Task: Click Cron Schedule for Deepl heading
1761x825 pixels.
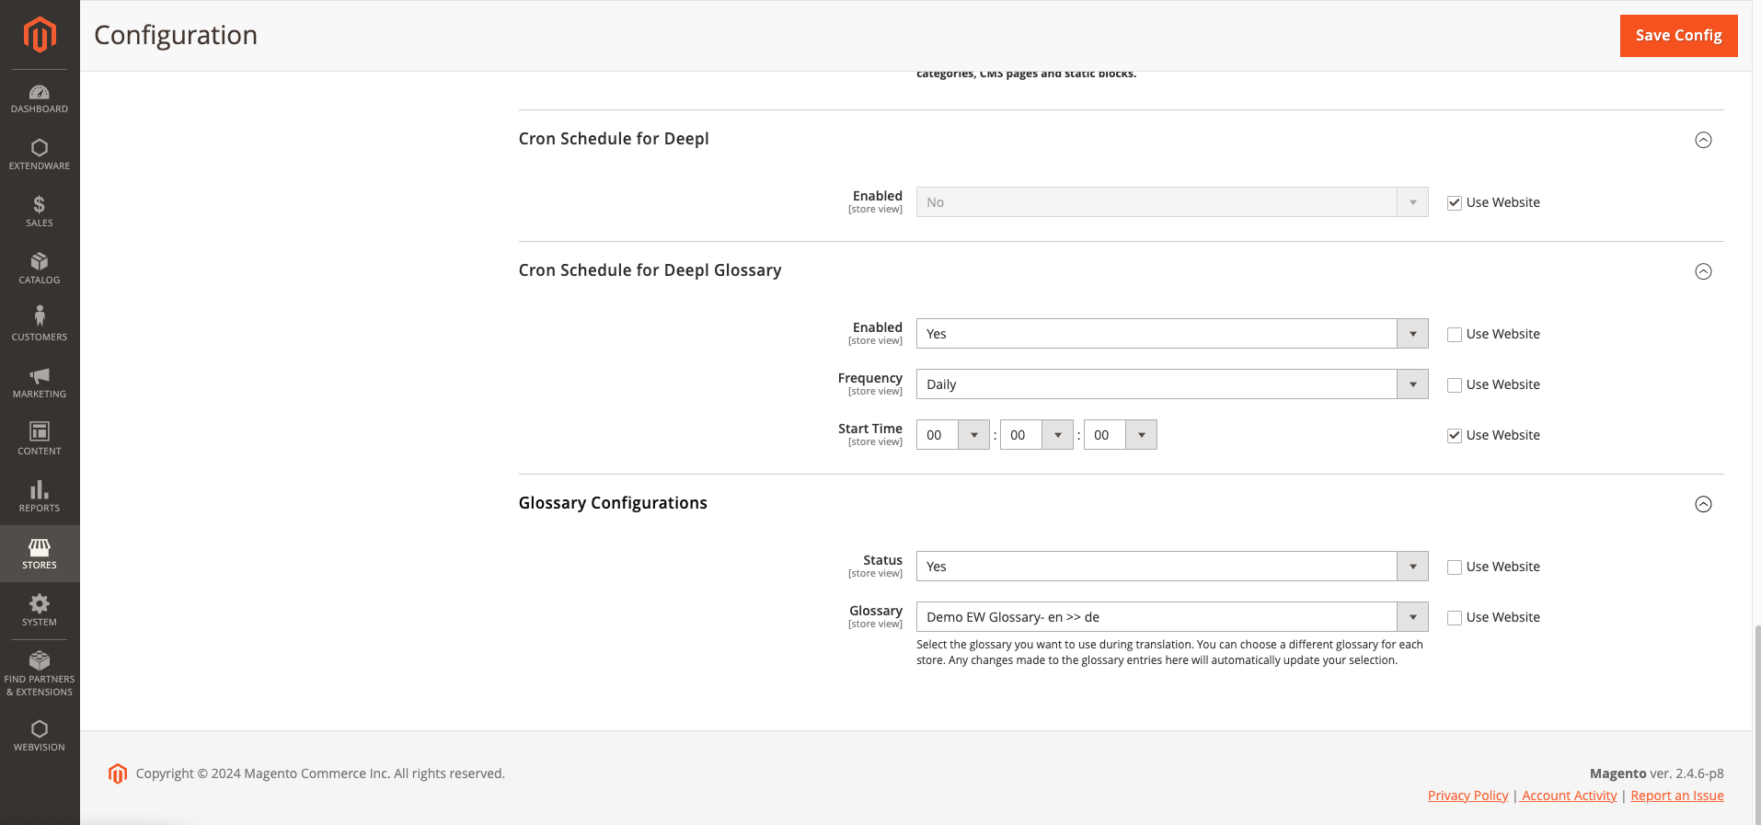Action: pyautogui.click(x=614, y=139)
